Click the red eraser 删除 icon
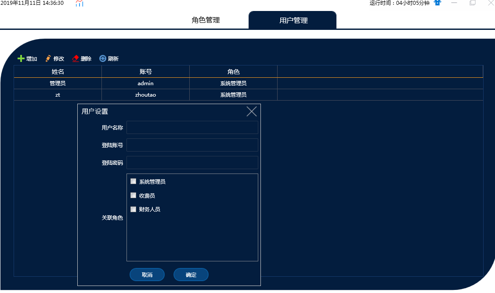 76,58
